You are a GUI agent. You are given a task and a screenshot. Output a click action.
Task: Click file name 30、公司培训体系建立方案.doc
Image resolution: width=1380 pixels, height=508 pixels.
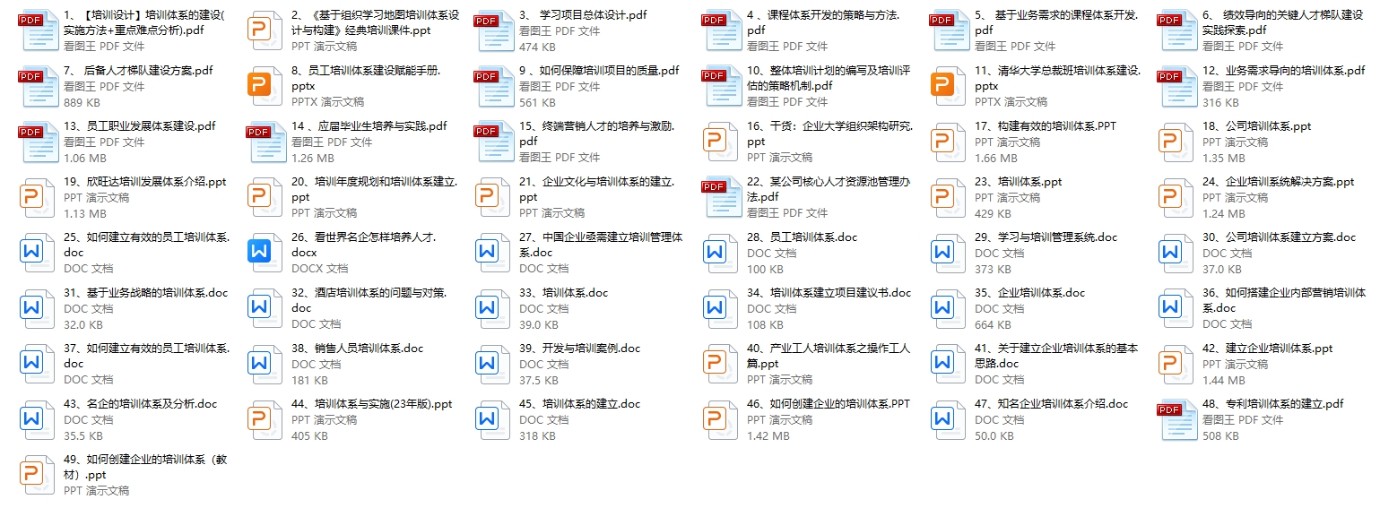(x=1280, y=237)
